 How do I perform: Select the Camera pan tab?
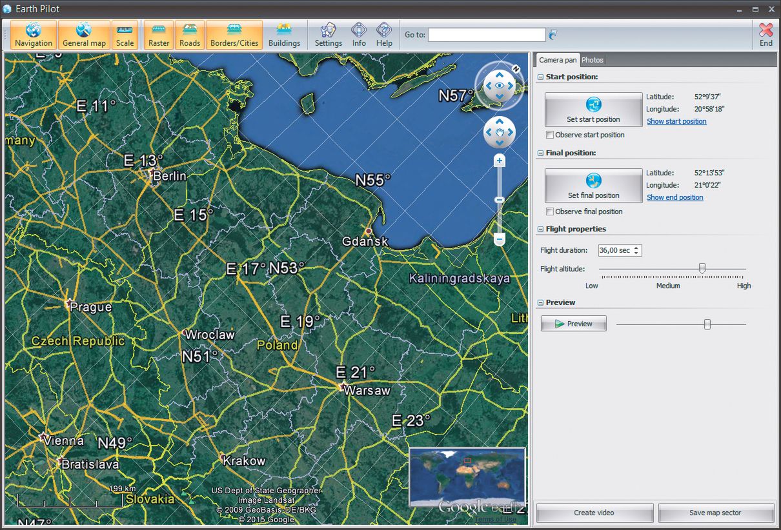point(558,60)
